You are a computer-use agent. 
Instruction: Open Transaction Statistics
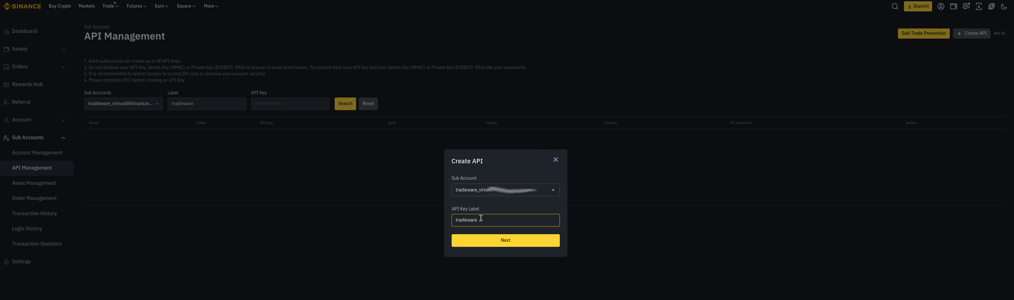(37, 244)
